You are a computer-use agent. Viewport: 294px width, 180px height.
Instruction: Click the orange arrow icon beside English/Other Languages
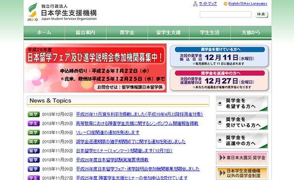pos(225,3)
